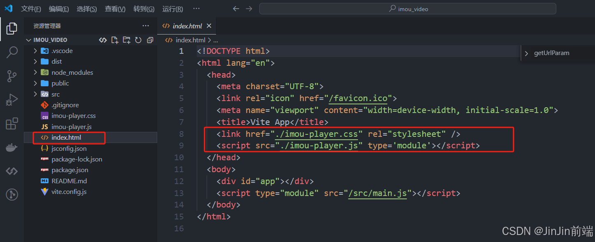Click New File icon in IMOU_VIDEO header
The height and width of the screenshot is (242, 595).
115,40
